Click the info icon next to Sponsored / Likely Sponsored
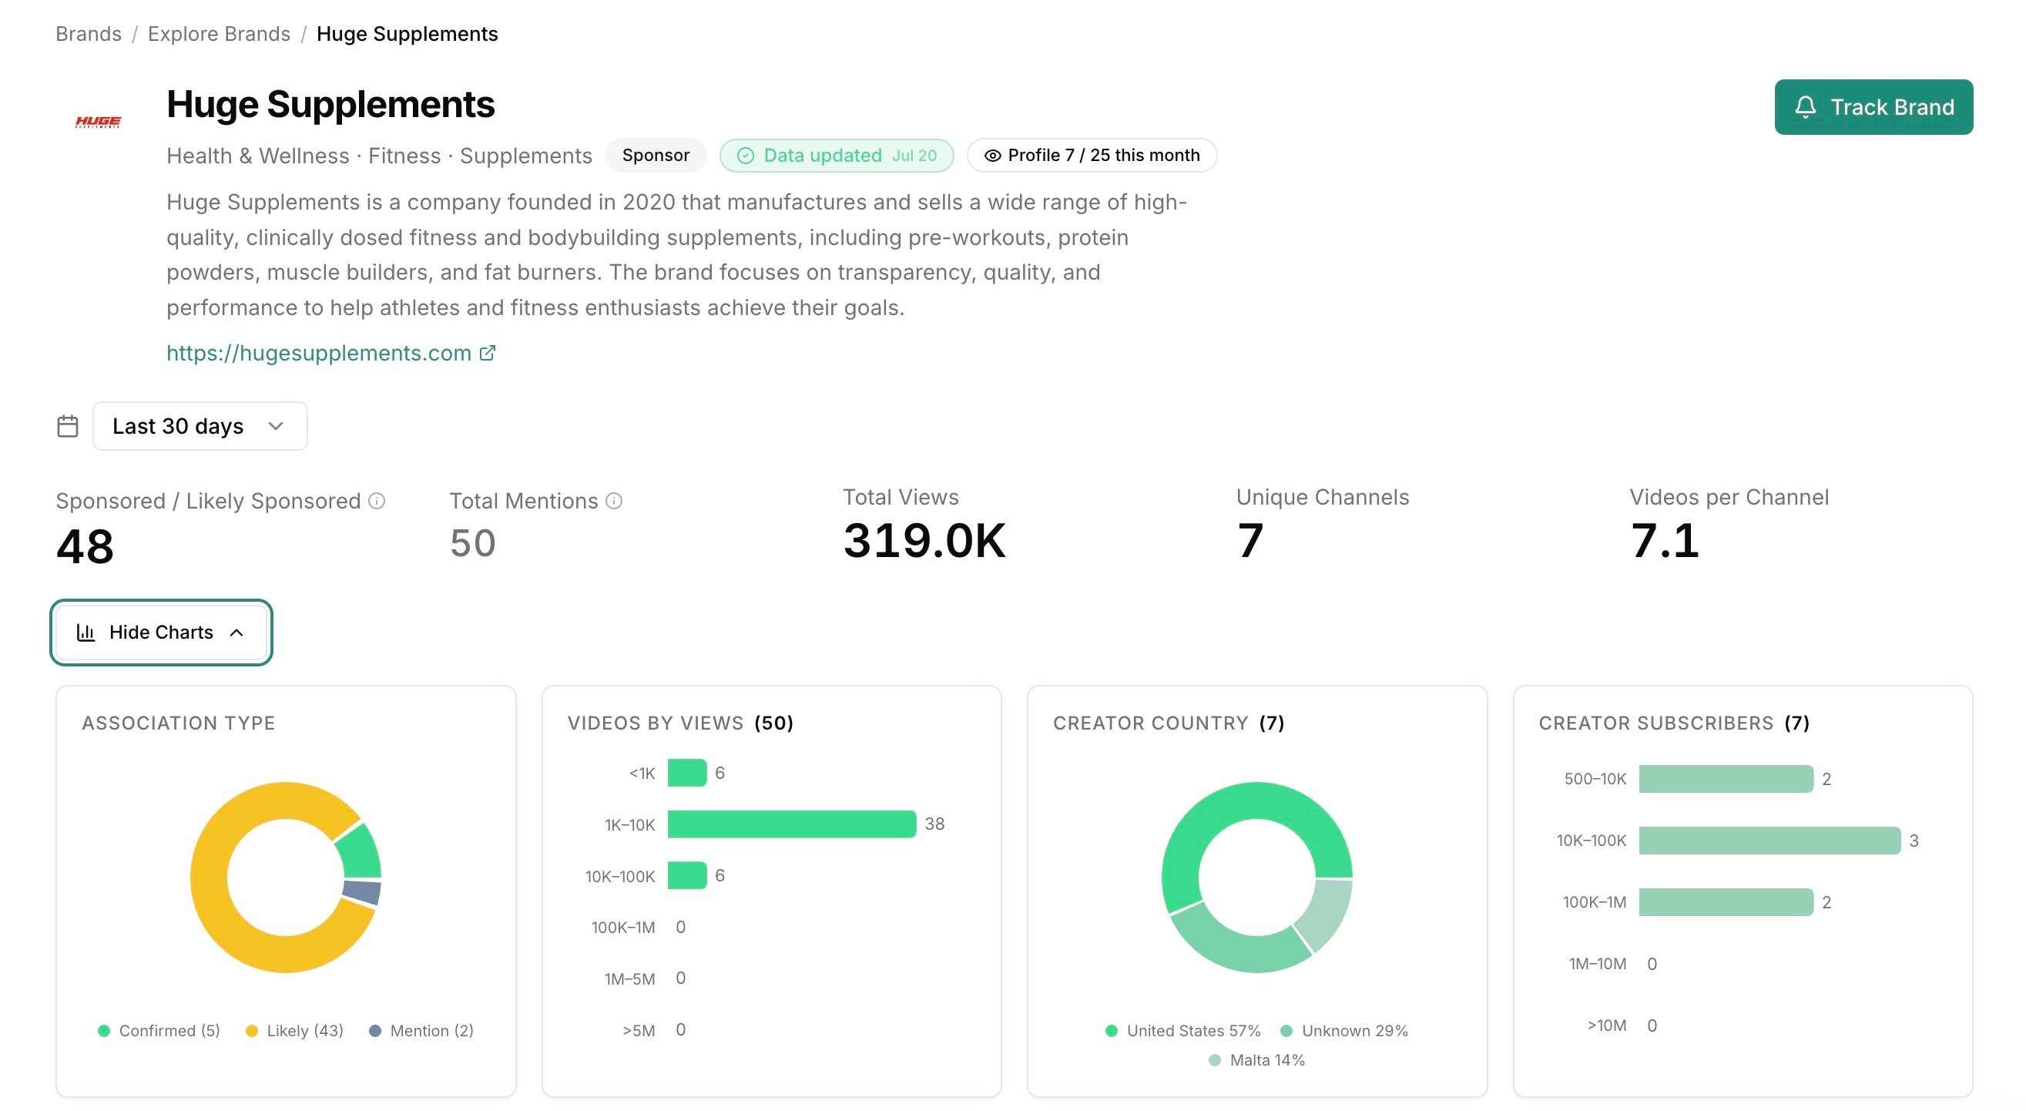2026x1111 pixels. coord(377,501)
